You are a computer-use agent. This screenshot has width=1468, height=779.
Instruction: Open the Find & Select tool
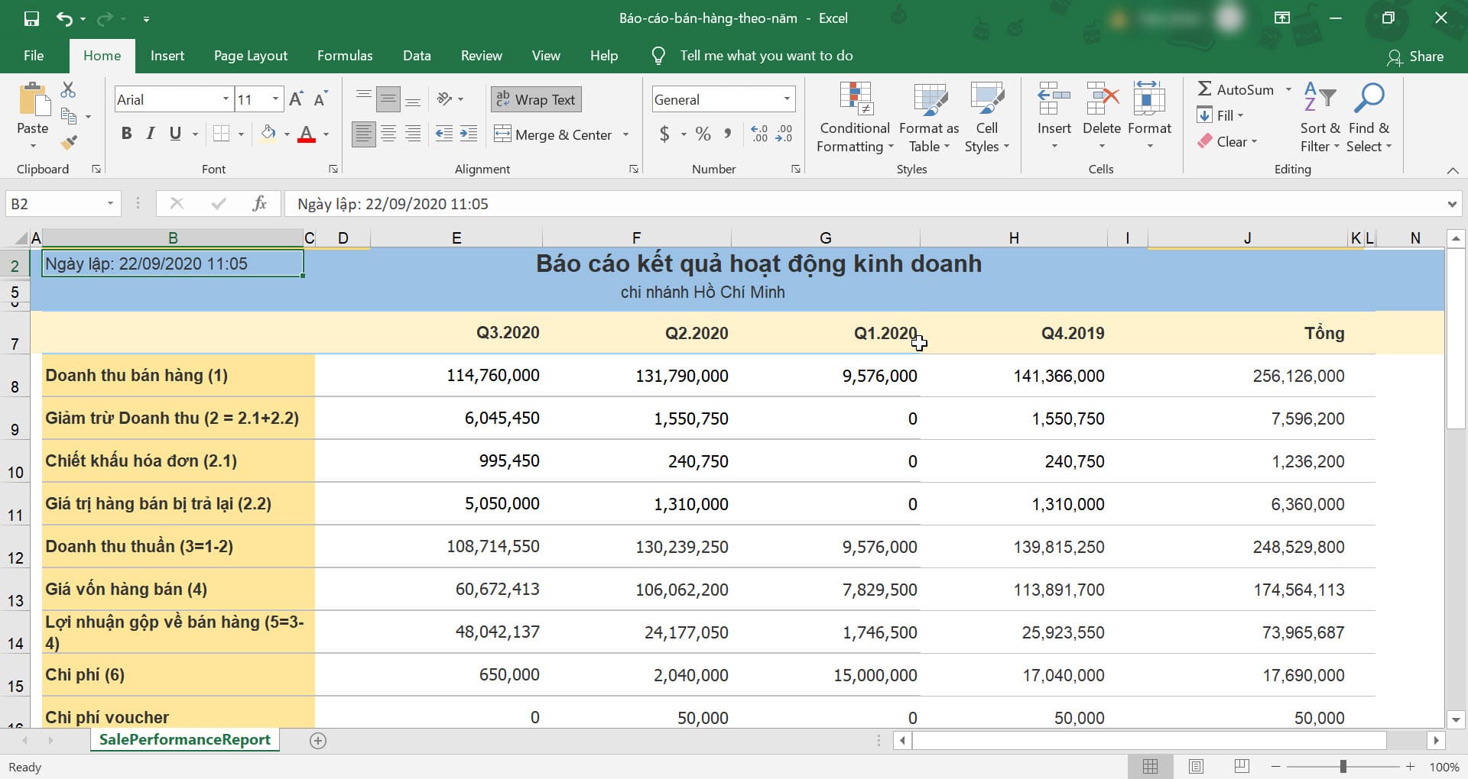point(1369,116)
